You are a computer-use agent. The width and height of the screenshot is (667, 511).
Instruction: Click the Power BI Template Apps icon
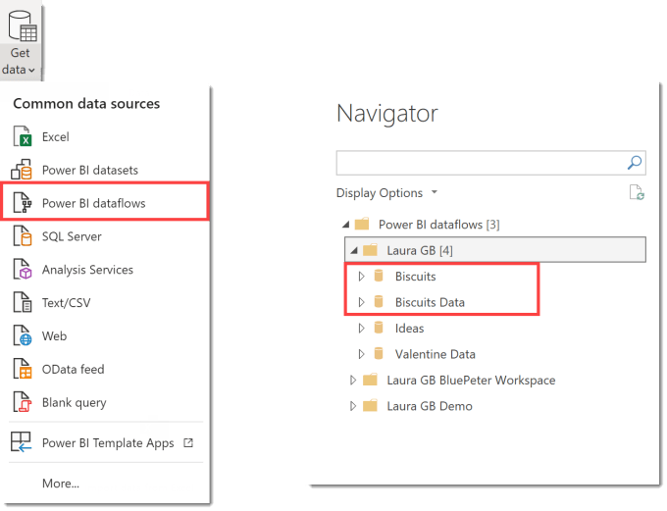[21, 442]
